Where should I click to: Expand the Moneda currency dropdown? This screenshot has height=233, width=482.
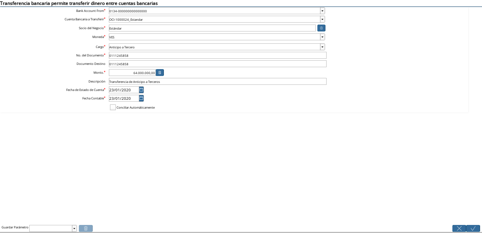(322, 37)
